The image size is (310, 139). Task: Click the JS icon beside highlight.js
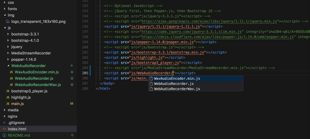[8, 97]
